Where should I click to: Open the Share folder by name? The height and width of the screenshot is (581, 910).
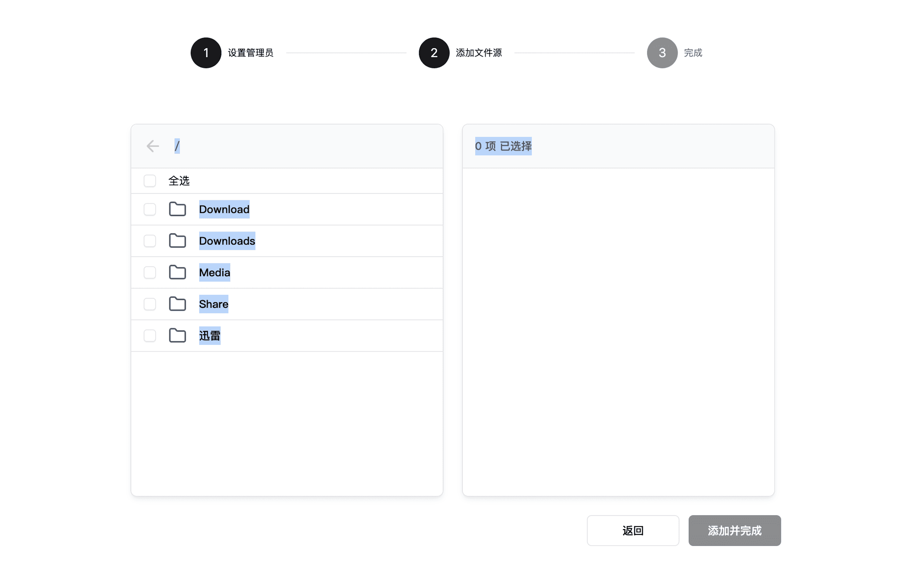point(213,304)
